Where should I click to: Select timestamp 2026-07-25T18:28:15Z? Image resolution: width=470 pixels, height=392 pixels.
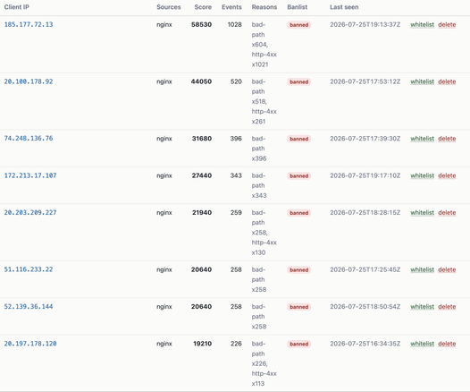point(365,212)
